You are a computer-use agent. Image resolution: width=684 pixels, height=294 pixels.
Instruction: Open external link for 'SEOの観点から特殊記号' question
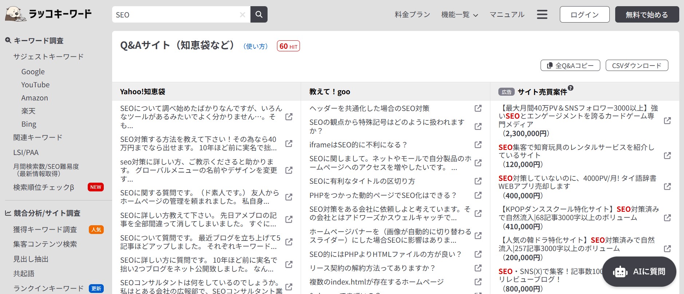tap(478, 126)
